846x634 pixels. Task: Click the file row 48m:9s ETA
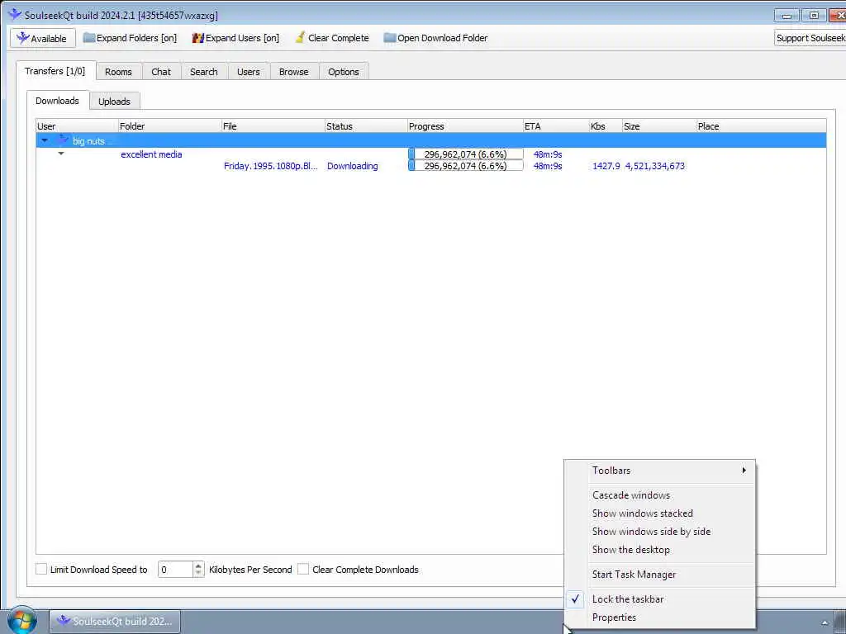[x=548, y=166]
